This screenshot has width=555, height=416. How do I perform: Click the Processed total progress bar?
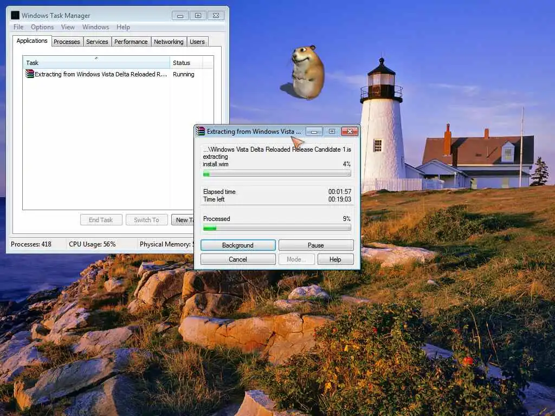pyautogui.click(x=277, y=228)
